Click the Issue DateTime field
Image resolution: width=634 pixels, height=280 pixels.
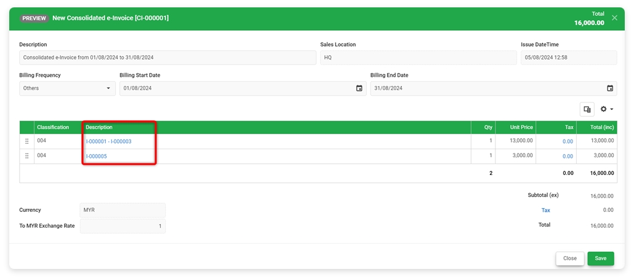point(568,58)
